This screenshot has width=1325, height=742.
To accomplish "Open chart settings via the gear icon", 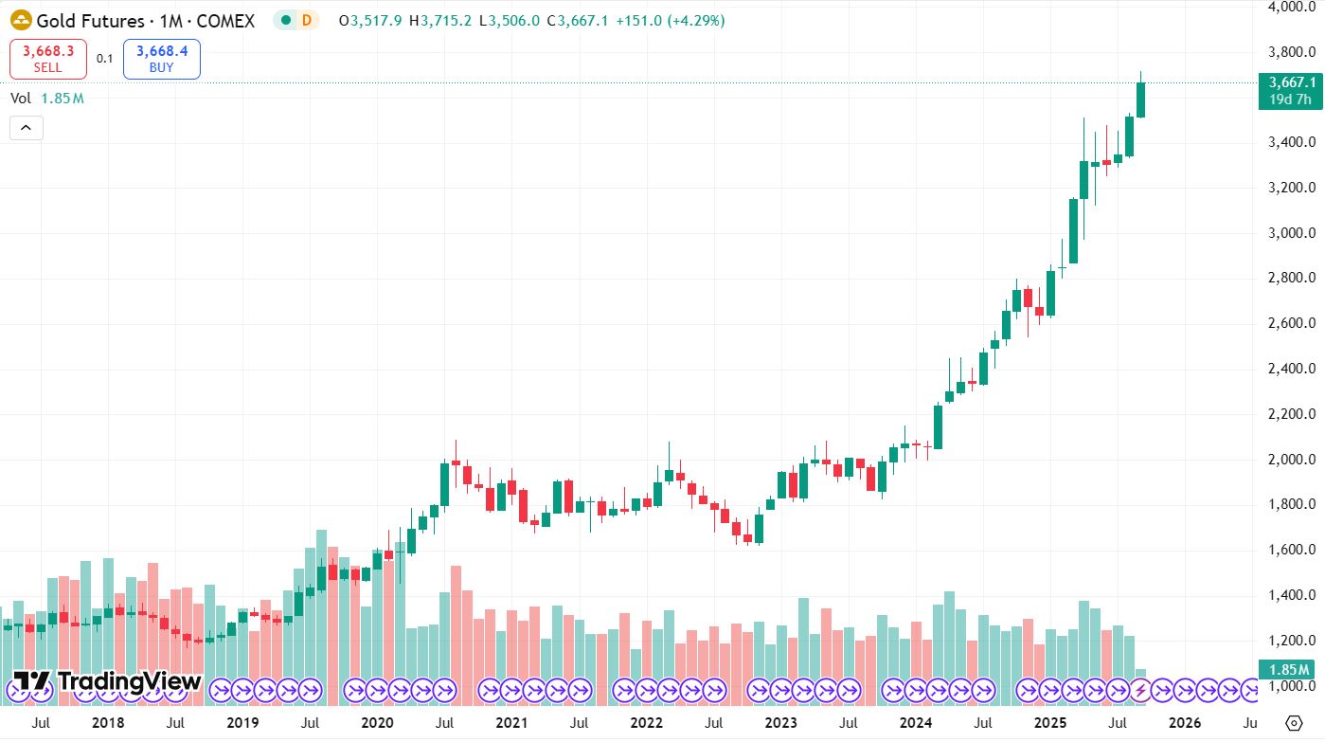I will point(1295,724).
